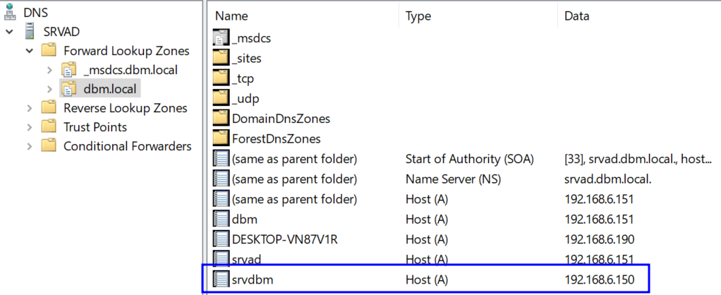Select the SRVAD server icon
Screen dimensions: 721x295
click(31, 32)
